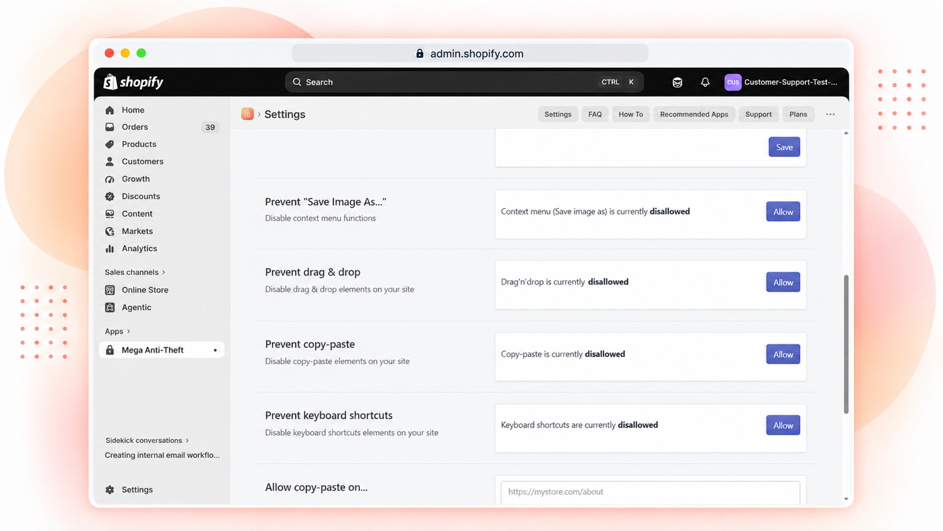Click the Home icon in sidebar
The image size is (943, 531).
click(x=110, y=110)
